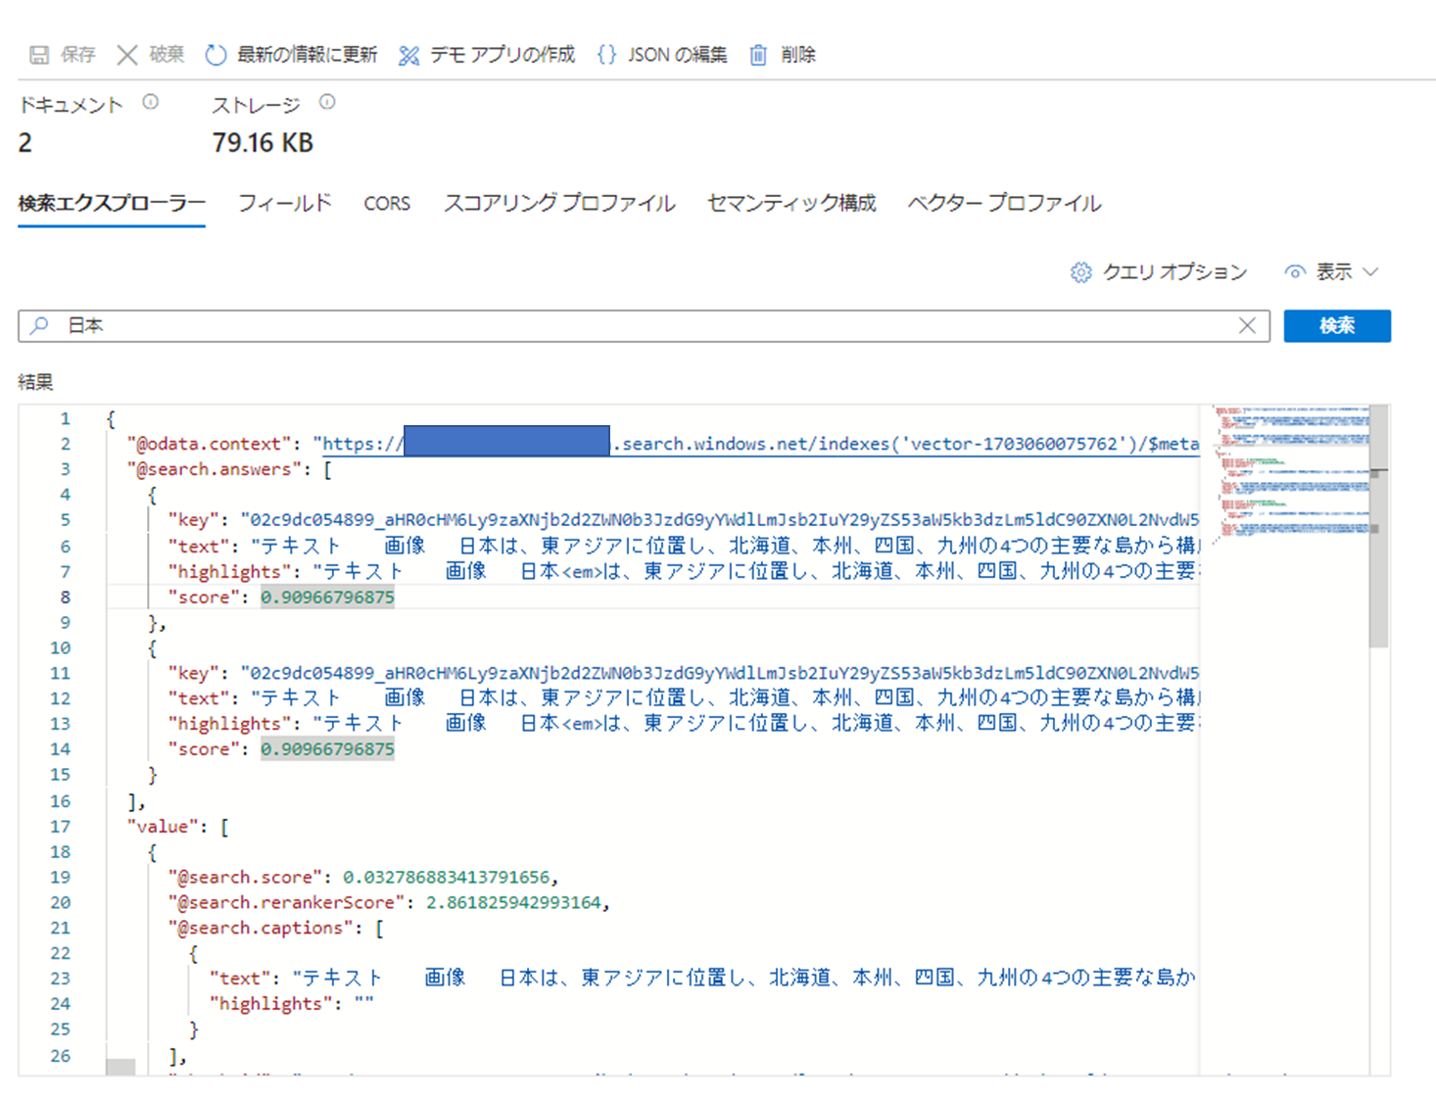This screenshot has width=1436, height=1102.
Task: Click the Discard (破棄) X icon
Action: coord(127,55)
